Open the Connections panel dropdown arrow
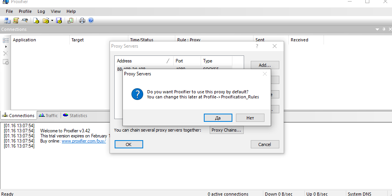This screenshot has height=196, width=392. pyautogui.click(x=377, y=29)
